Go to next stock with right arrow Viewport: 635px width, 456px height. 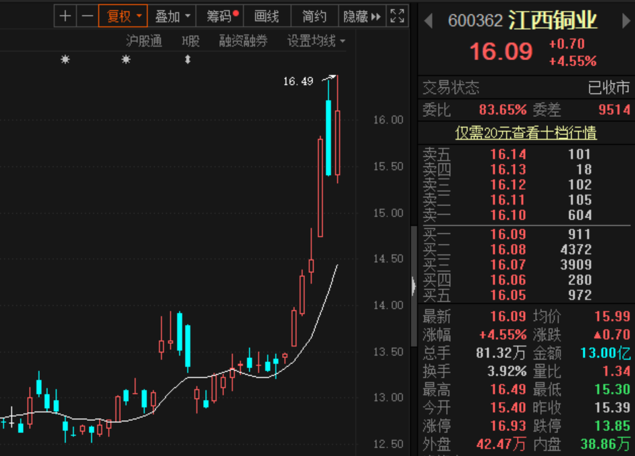click(x=625, y=21)
